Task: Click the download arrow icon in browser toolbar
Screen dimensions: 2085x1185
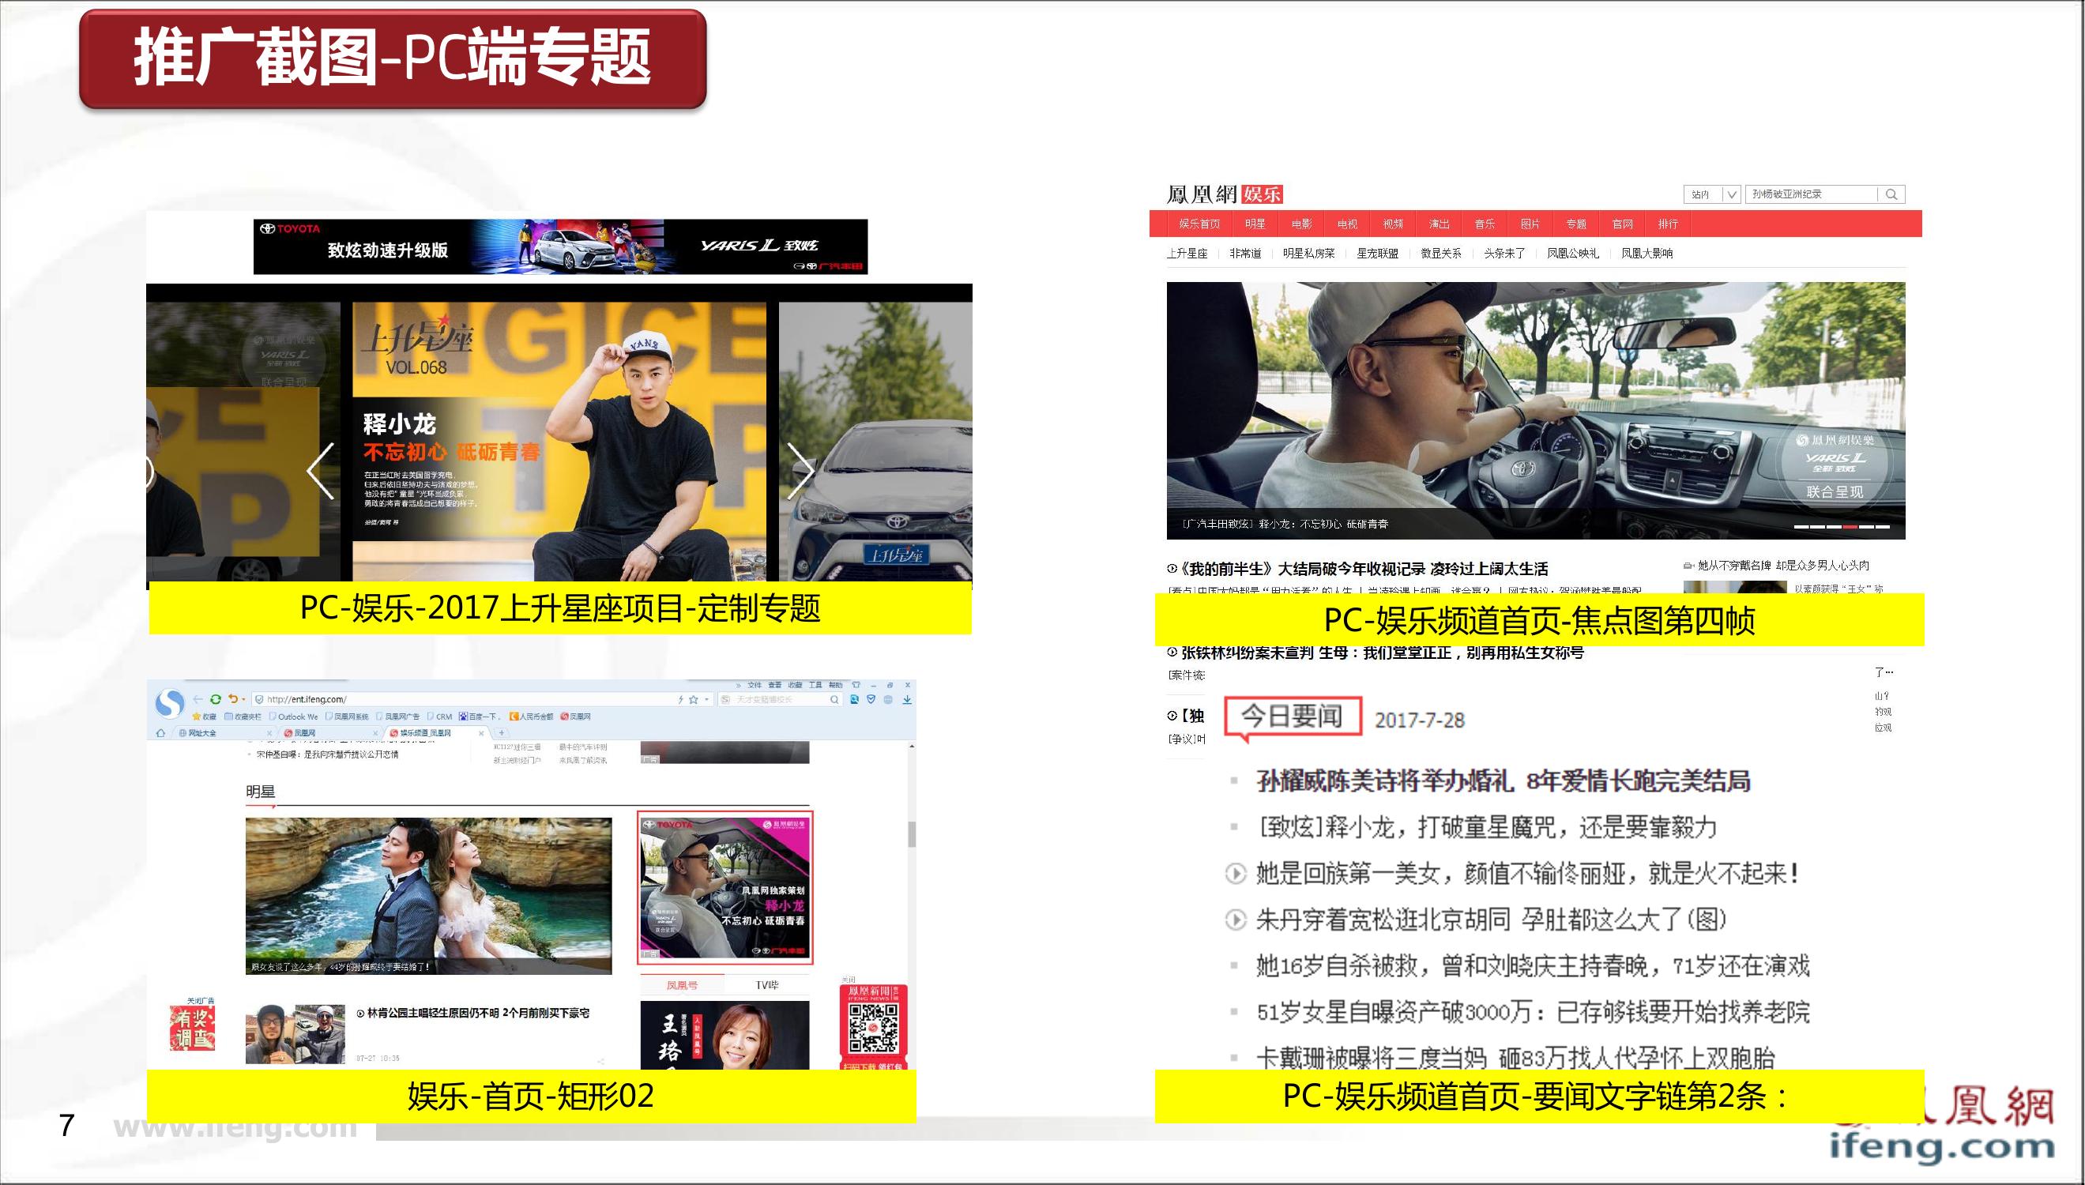Action: click(906, 699)
